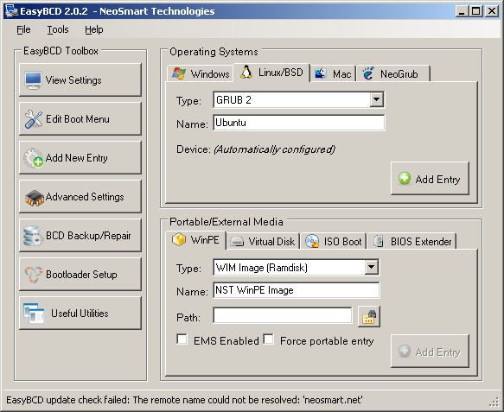This screenshot has width=504, height=412.
Task: Click Edit Boot Menu tools icon
Action: pos(33,119)
